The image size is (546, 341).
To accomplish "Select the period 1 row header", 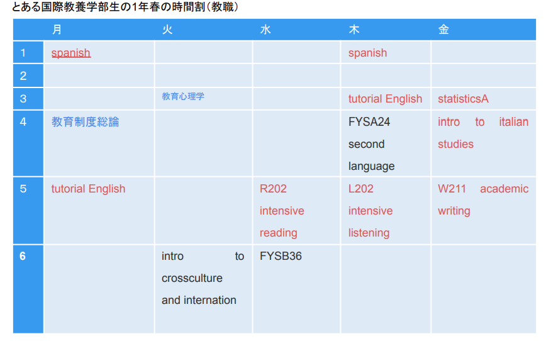I will coord(28,53).
